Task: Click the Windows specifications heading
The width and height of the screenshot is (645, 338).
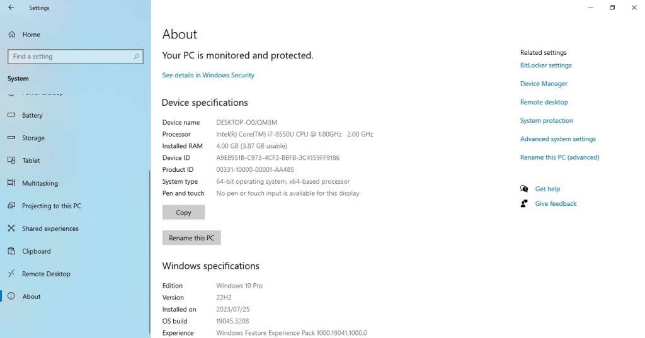Action: (x=210, y=266)
